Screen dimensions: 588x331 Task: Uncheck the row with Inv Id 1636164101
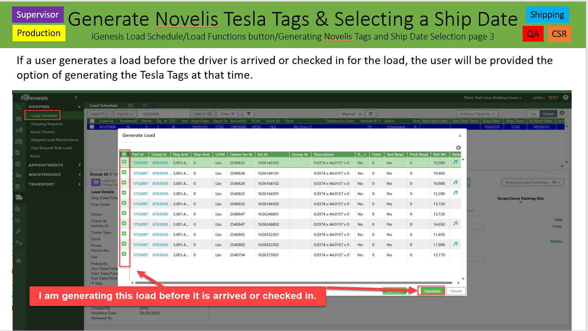coord(124,172)
